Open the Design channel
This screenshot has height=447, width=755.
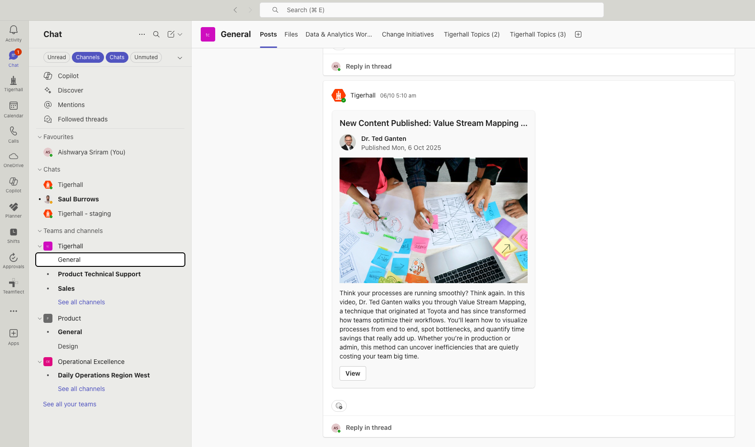110,346
